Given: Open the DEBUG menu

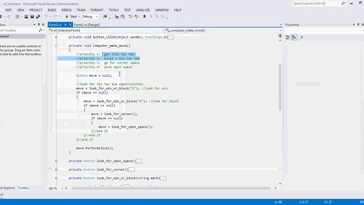Looking at the screenshot, I should tap(67, 10).
